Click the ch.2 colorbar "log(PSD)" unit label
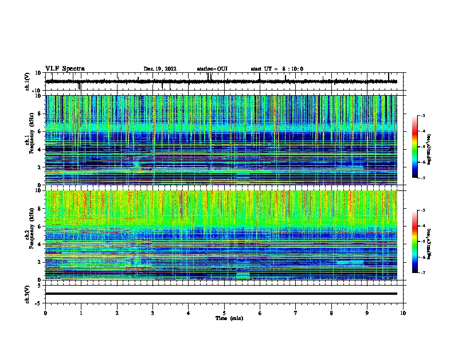 pyautogui.click(x=429, y=244)
